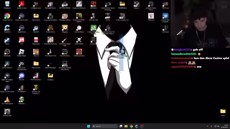This screenshot has height=129, width=230.
Task: Select the Recycle Bin icon
Action: [x=7, y=5]
